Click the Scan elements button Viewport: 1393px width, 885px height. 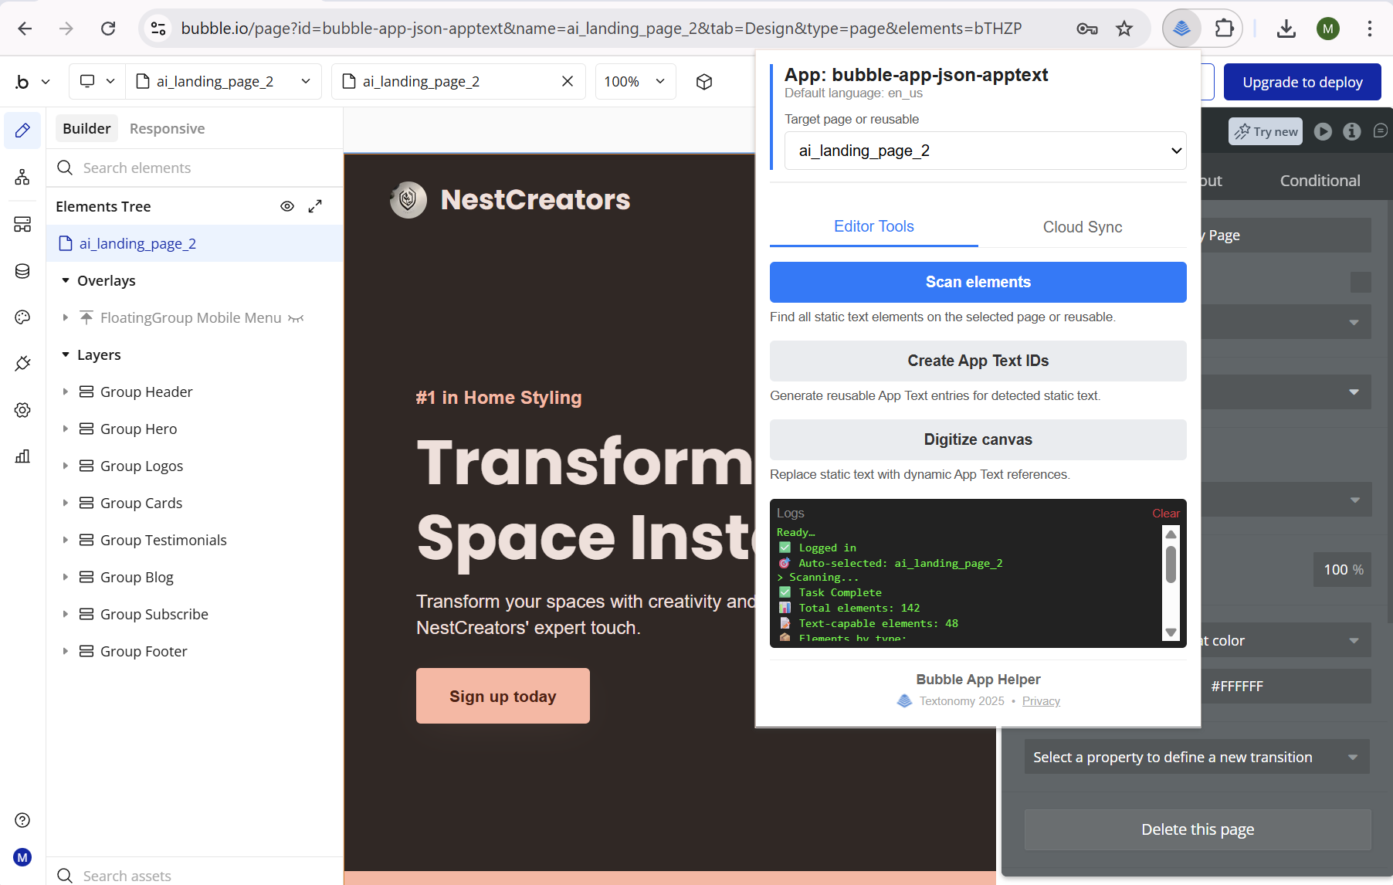pyautogui.click(x=978, y=282)
